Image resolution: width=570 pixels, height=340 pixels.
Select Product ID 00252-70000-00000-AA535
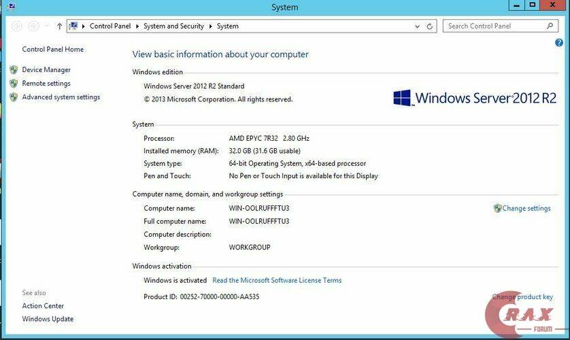point(201,296)
